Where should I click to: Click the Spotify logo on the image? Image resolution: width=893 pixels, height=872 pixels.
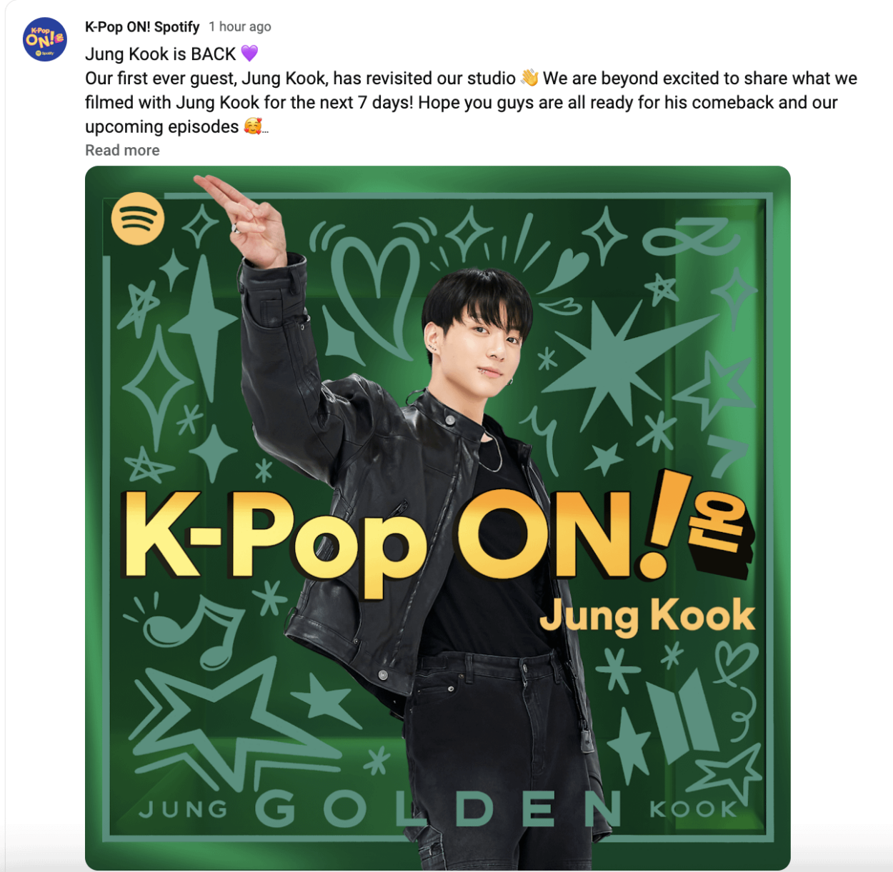[x=138, y=219]
